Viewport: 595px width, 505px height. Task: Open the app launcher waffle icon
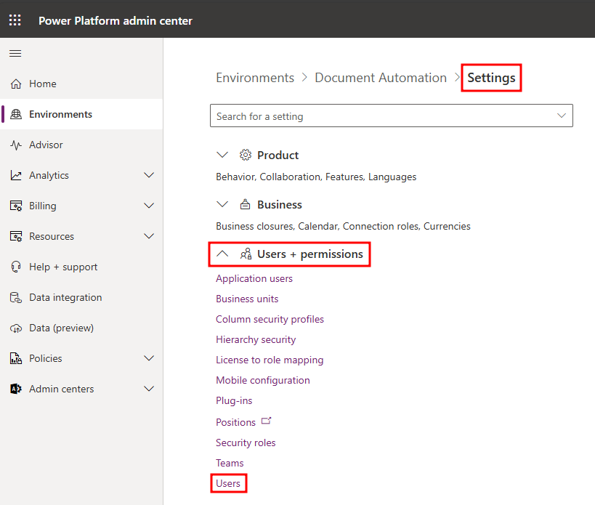(x=15, y=20)
